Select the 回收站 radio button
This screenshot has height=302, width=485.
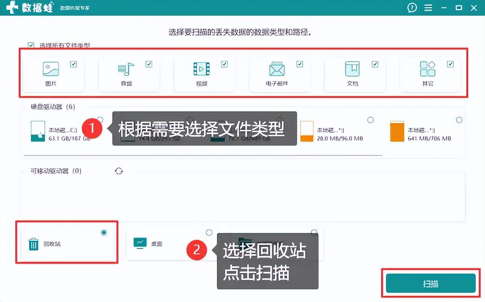click(104, 233)
